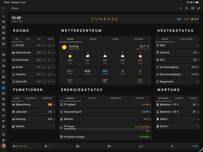The height and width of the screenshot is (152, 203).
Task: Open the assistant chat icon
Action: tap(193, 8)
